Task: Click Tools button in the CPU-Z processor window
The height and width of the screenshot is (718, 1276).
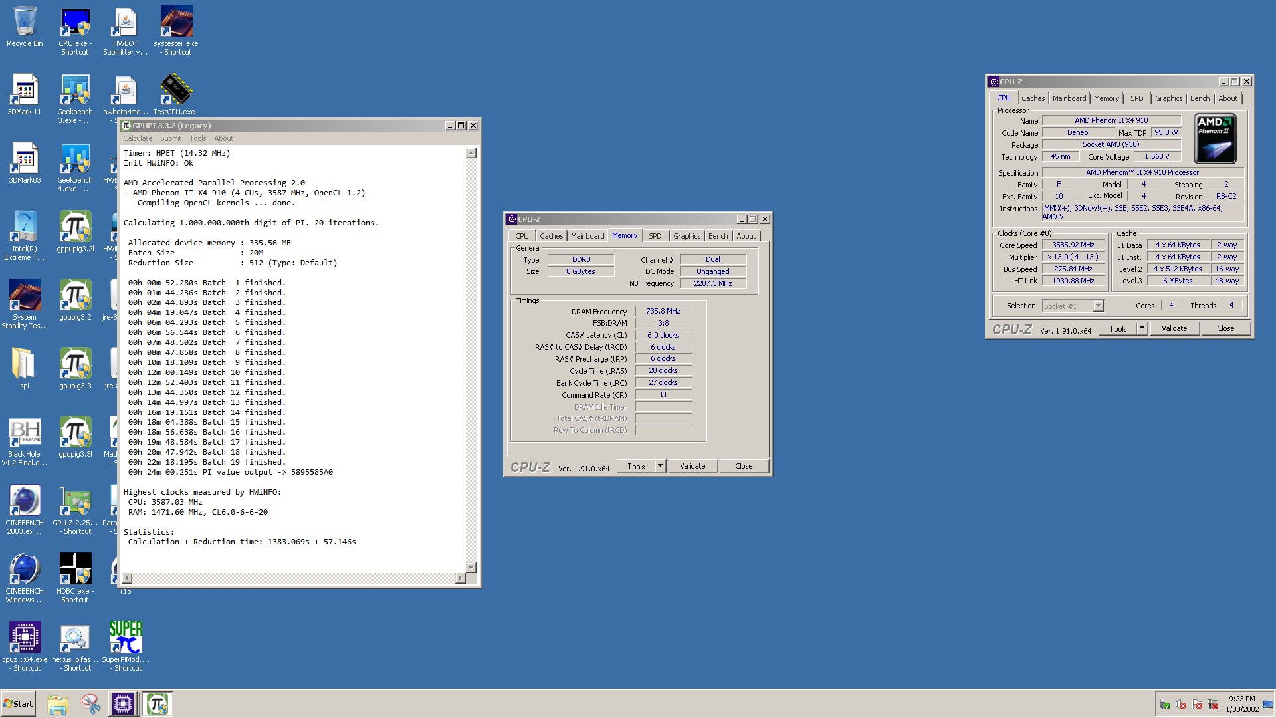Action: [1118, 328]
